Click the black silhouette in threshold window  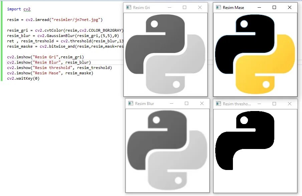pos(245,140)
